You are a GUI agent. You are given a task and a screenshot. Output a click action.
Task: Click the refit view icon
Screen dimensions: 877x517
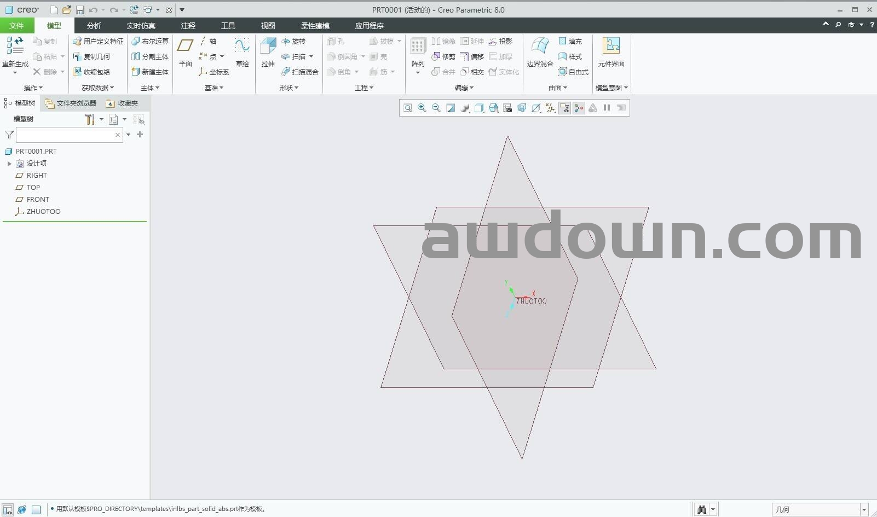[x=408, y=108]
